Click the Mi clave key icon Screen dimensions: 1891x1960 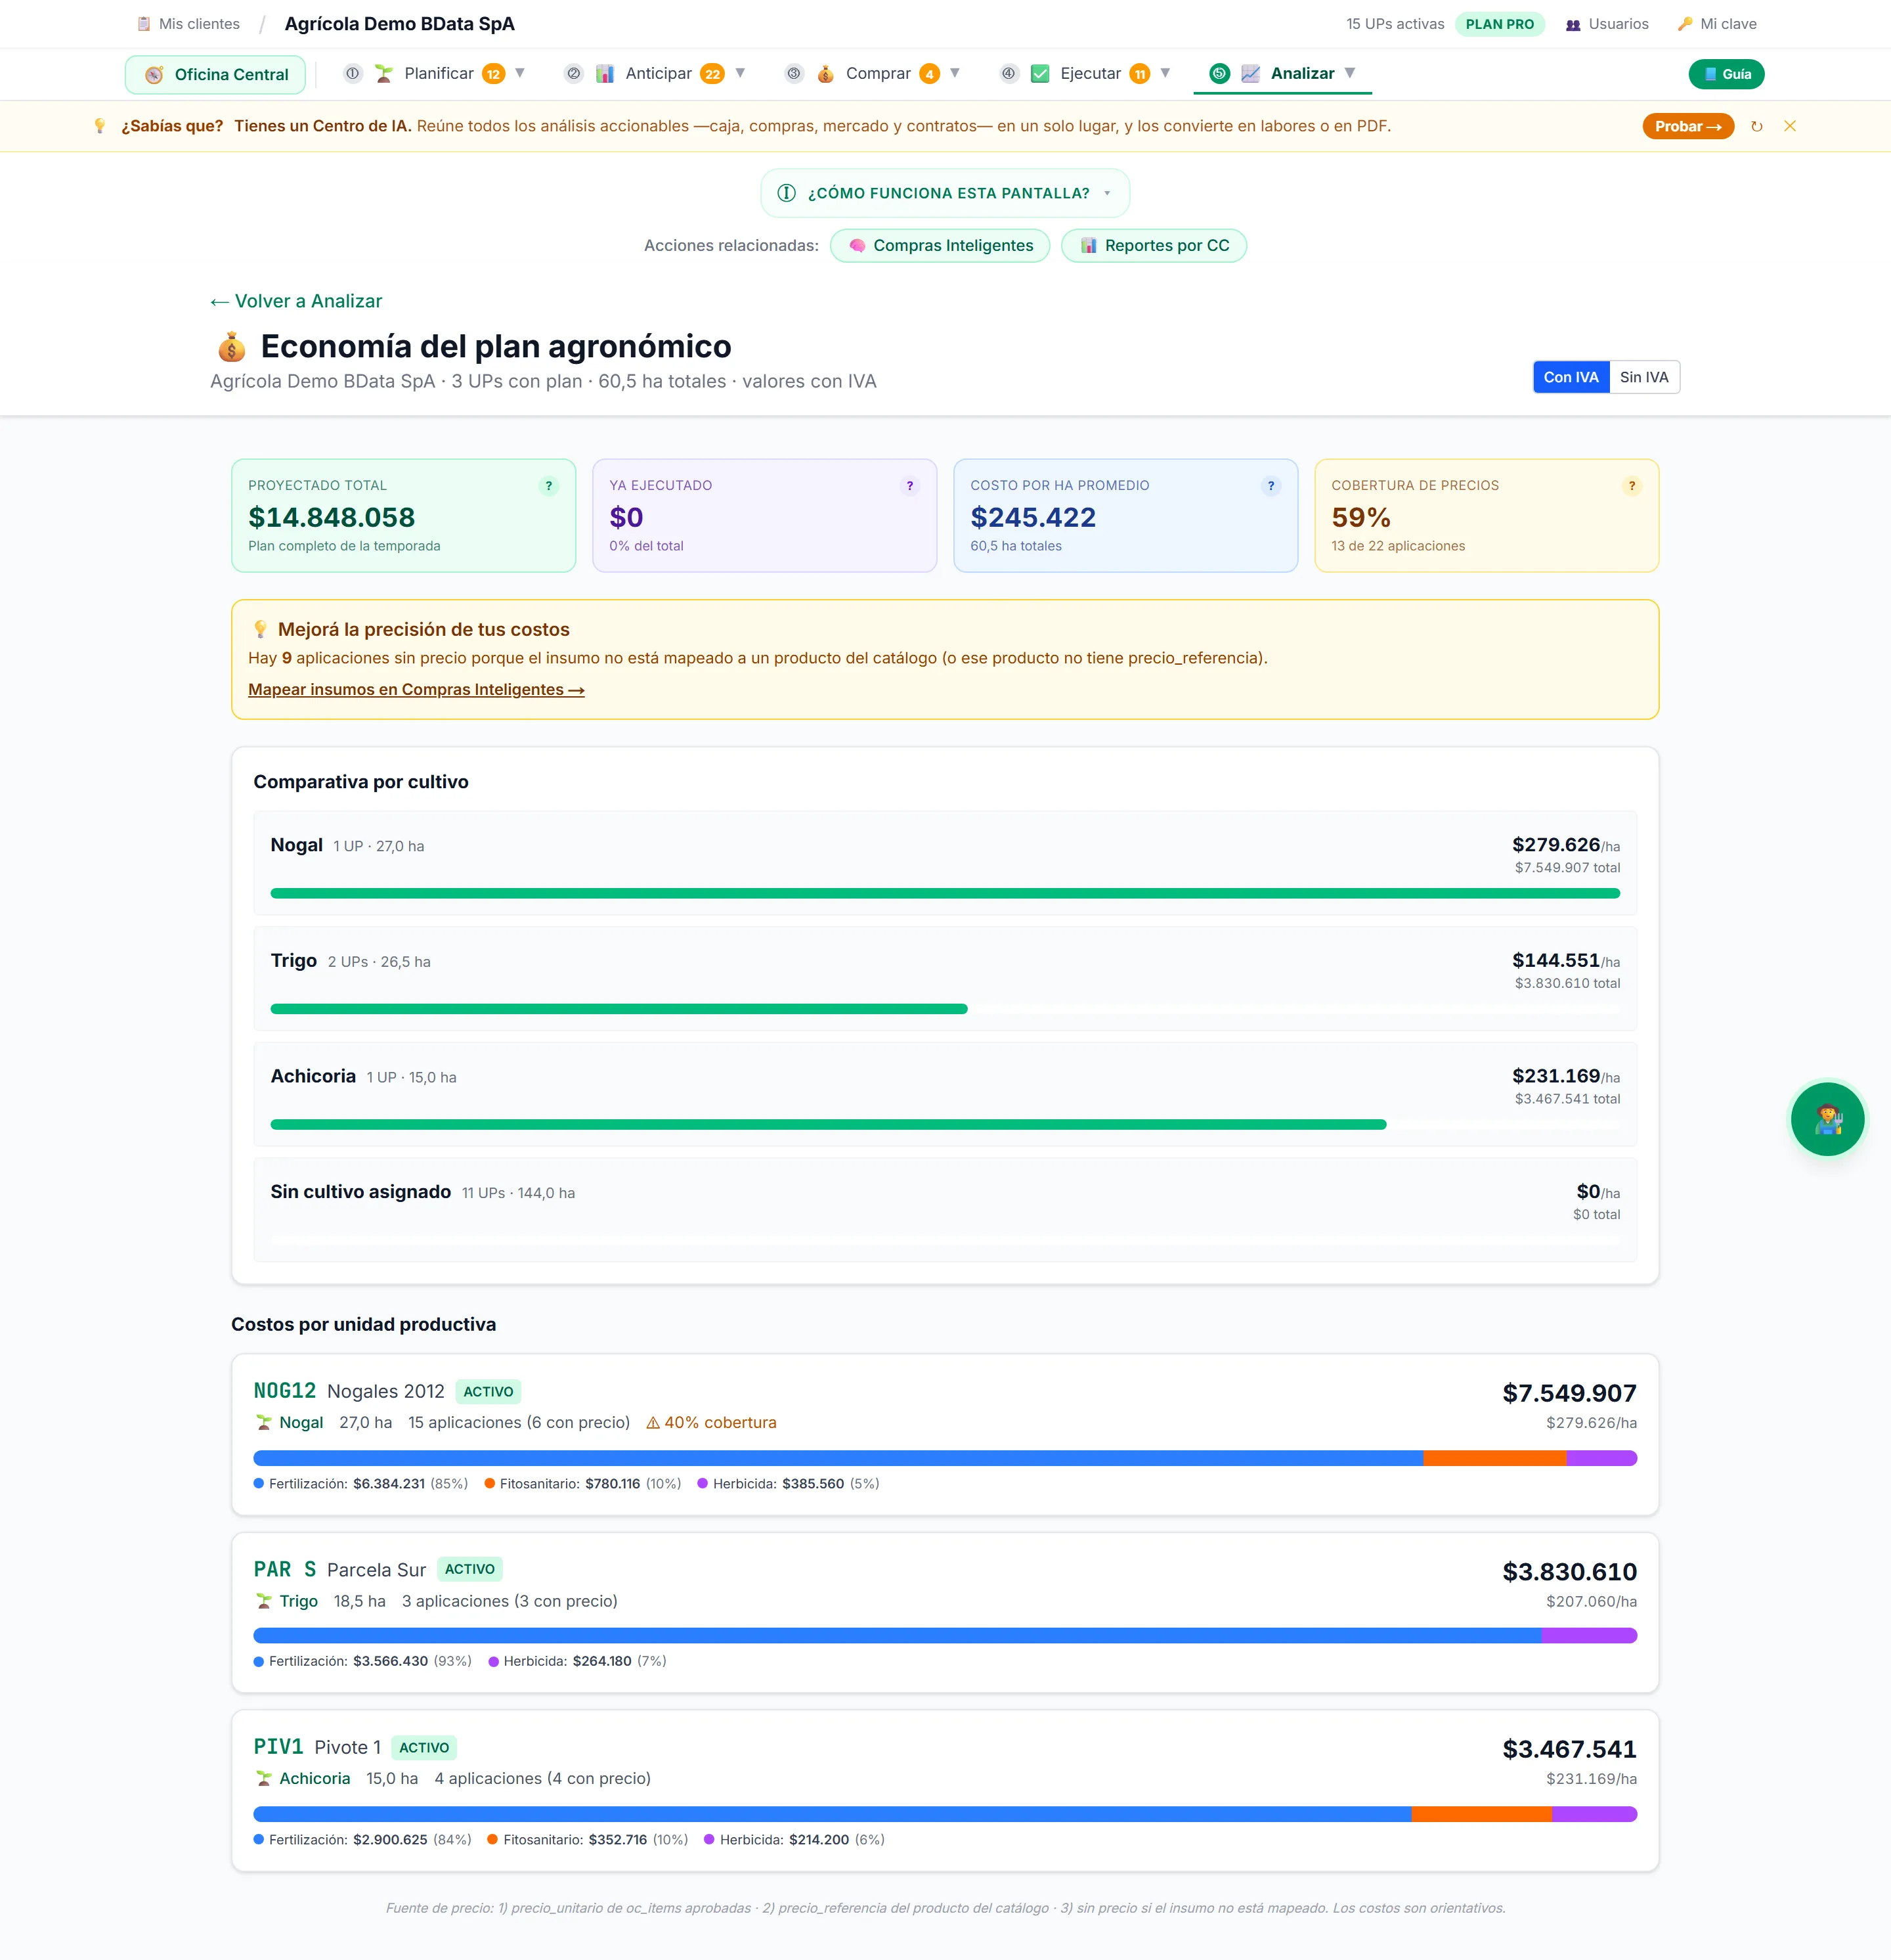click(x=1685, y=24)
